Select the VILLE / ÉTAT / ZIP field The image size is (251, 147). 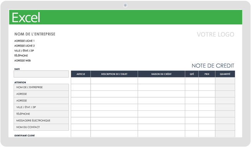(41, 107)
